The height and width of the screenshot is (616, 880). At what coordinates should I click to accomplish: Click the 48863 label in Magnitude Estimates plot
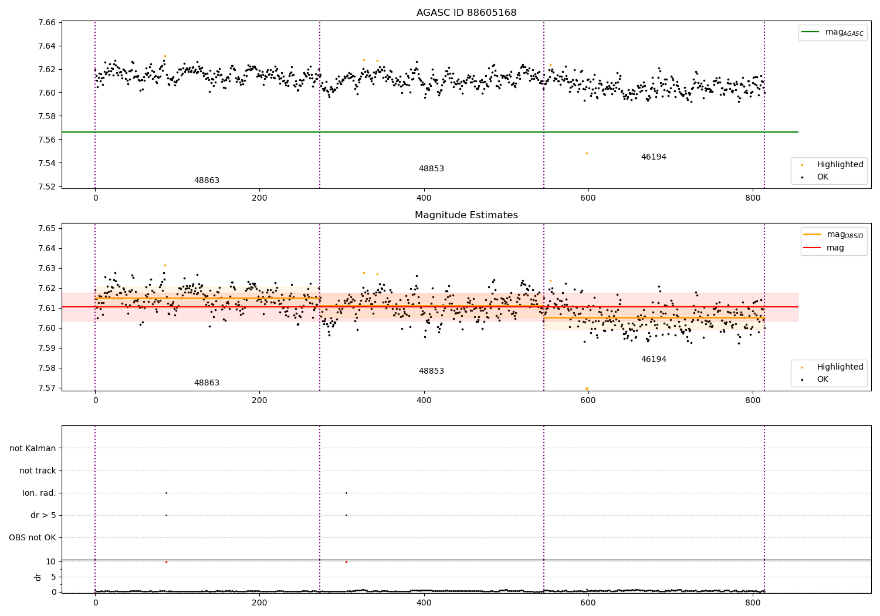click(x=207, y=383)
